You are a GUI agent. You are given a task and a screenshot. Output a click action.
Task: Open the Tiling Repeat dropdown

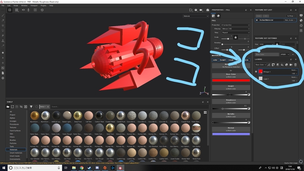coord(235,33)
